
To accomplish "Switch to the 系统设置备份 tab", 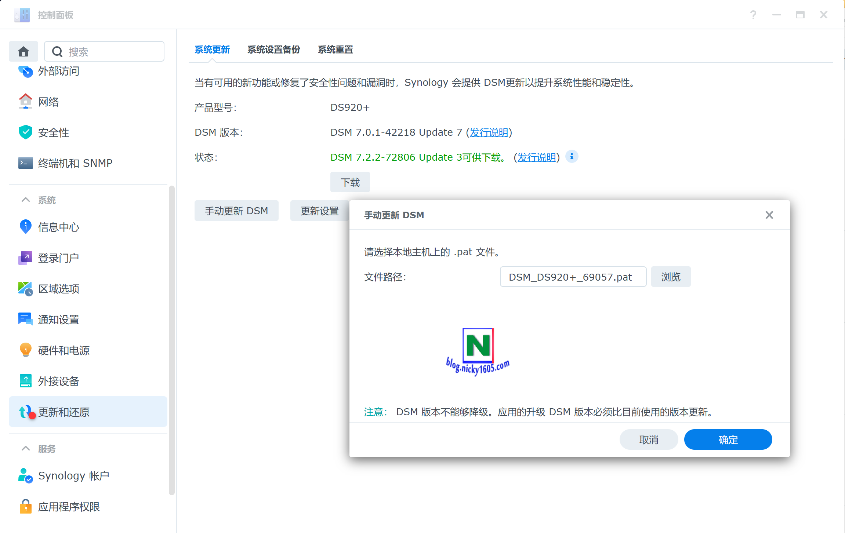I will click(x=273, y=50).
